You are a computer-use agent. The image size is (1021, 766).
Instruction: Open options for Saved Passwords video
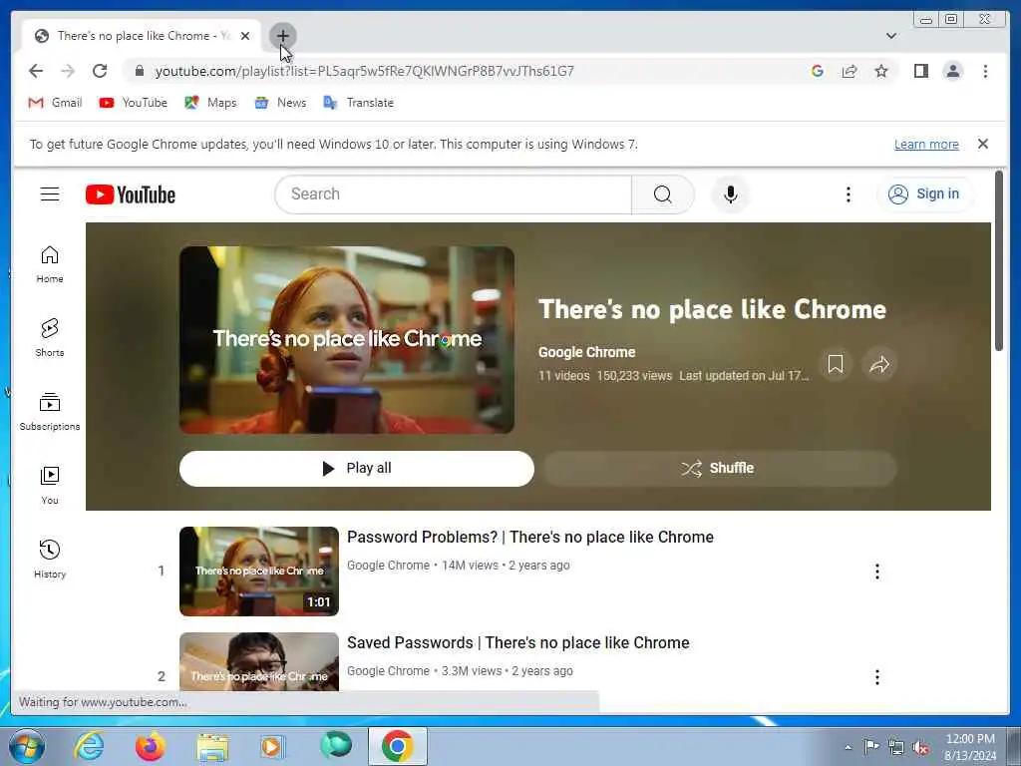click(x=877, y=677)
